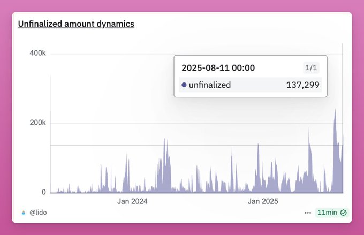This screenshot has width=364, height=235.
Task: Click the tall spike peak above Jan 2025 label
Action: 258,145
